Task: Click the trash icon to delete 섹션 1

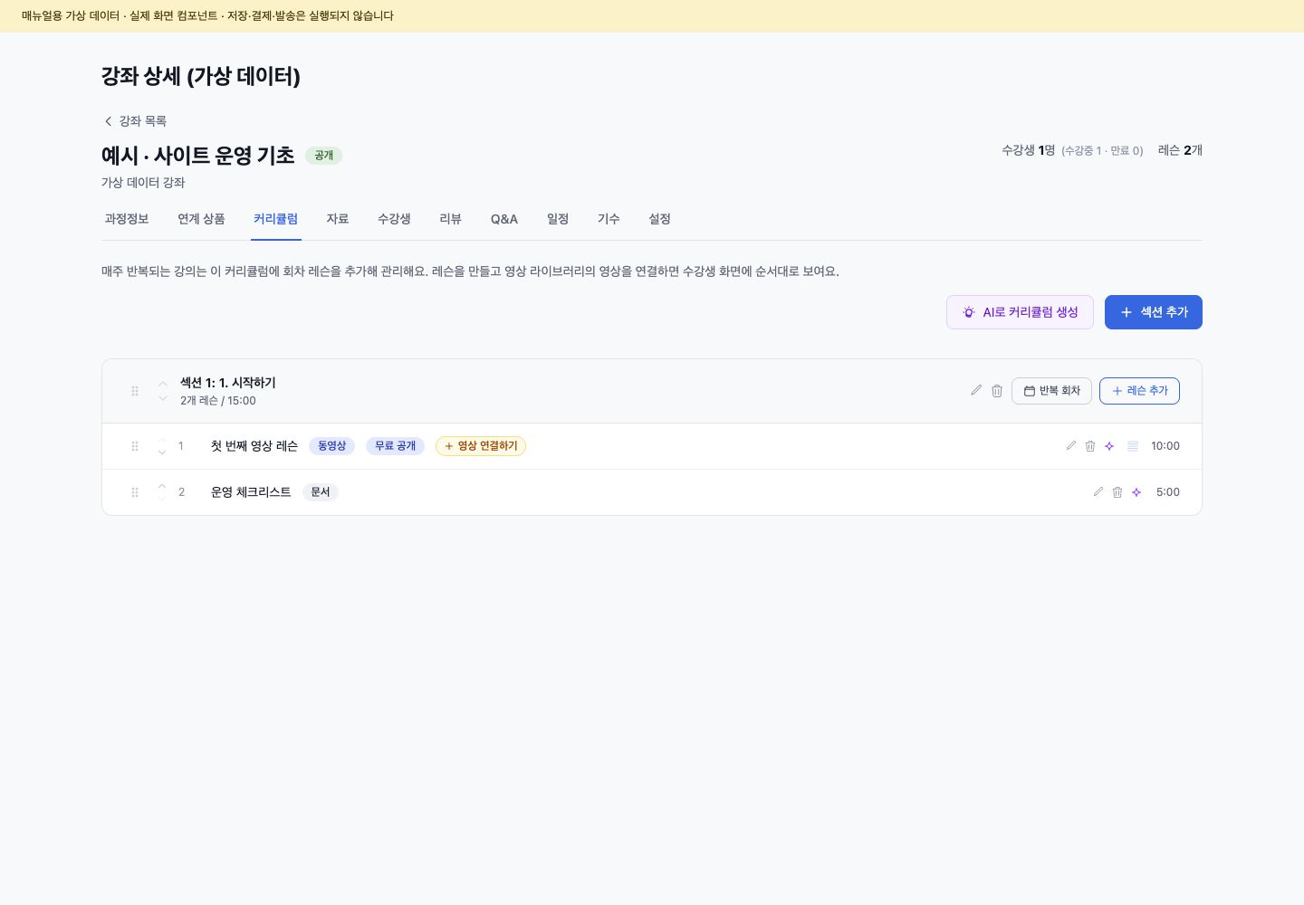Action: pos(997,391)
